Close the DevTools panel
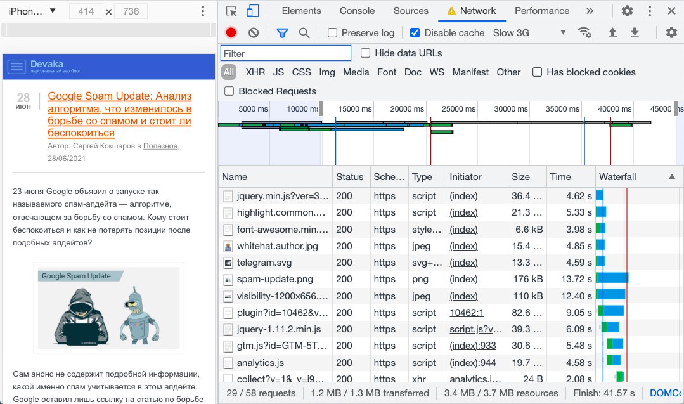Image resolution: width=684 pixels, height=404 pixels. tap(672, 11)
